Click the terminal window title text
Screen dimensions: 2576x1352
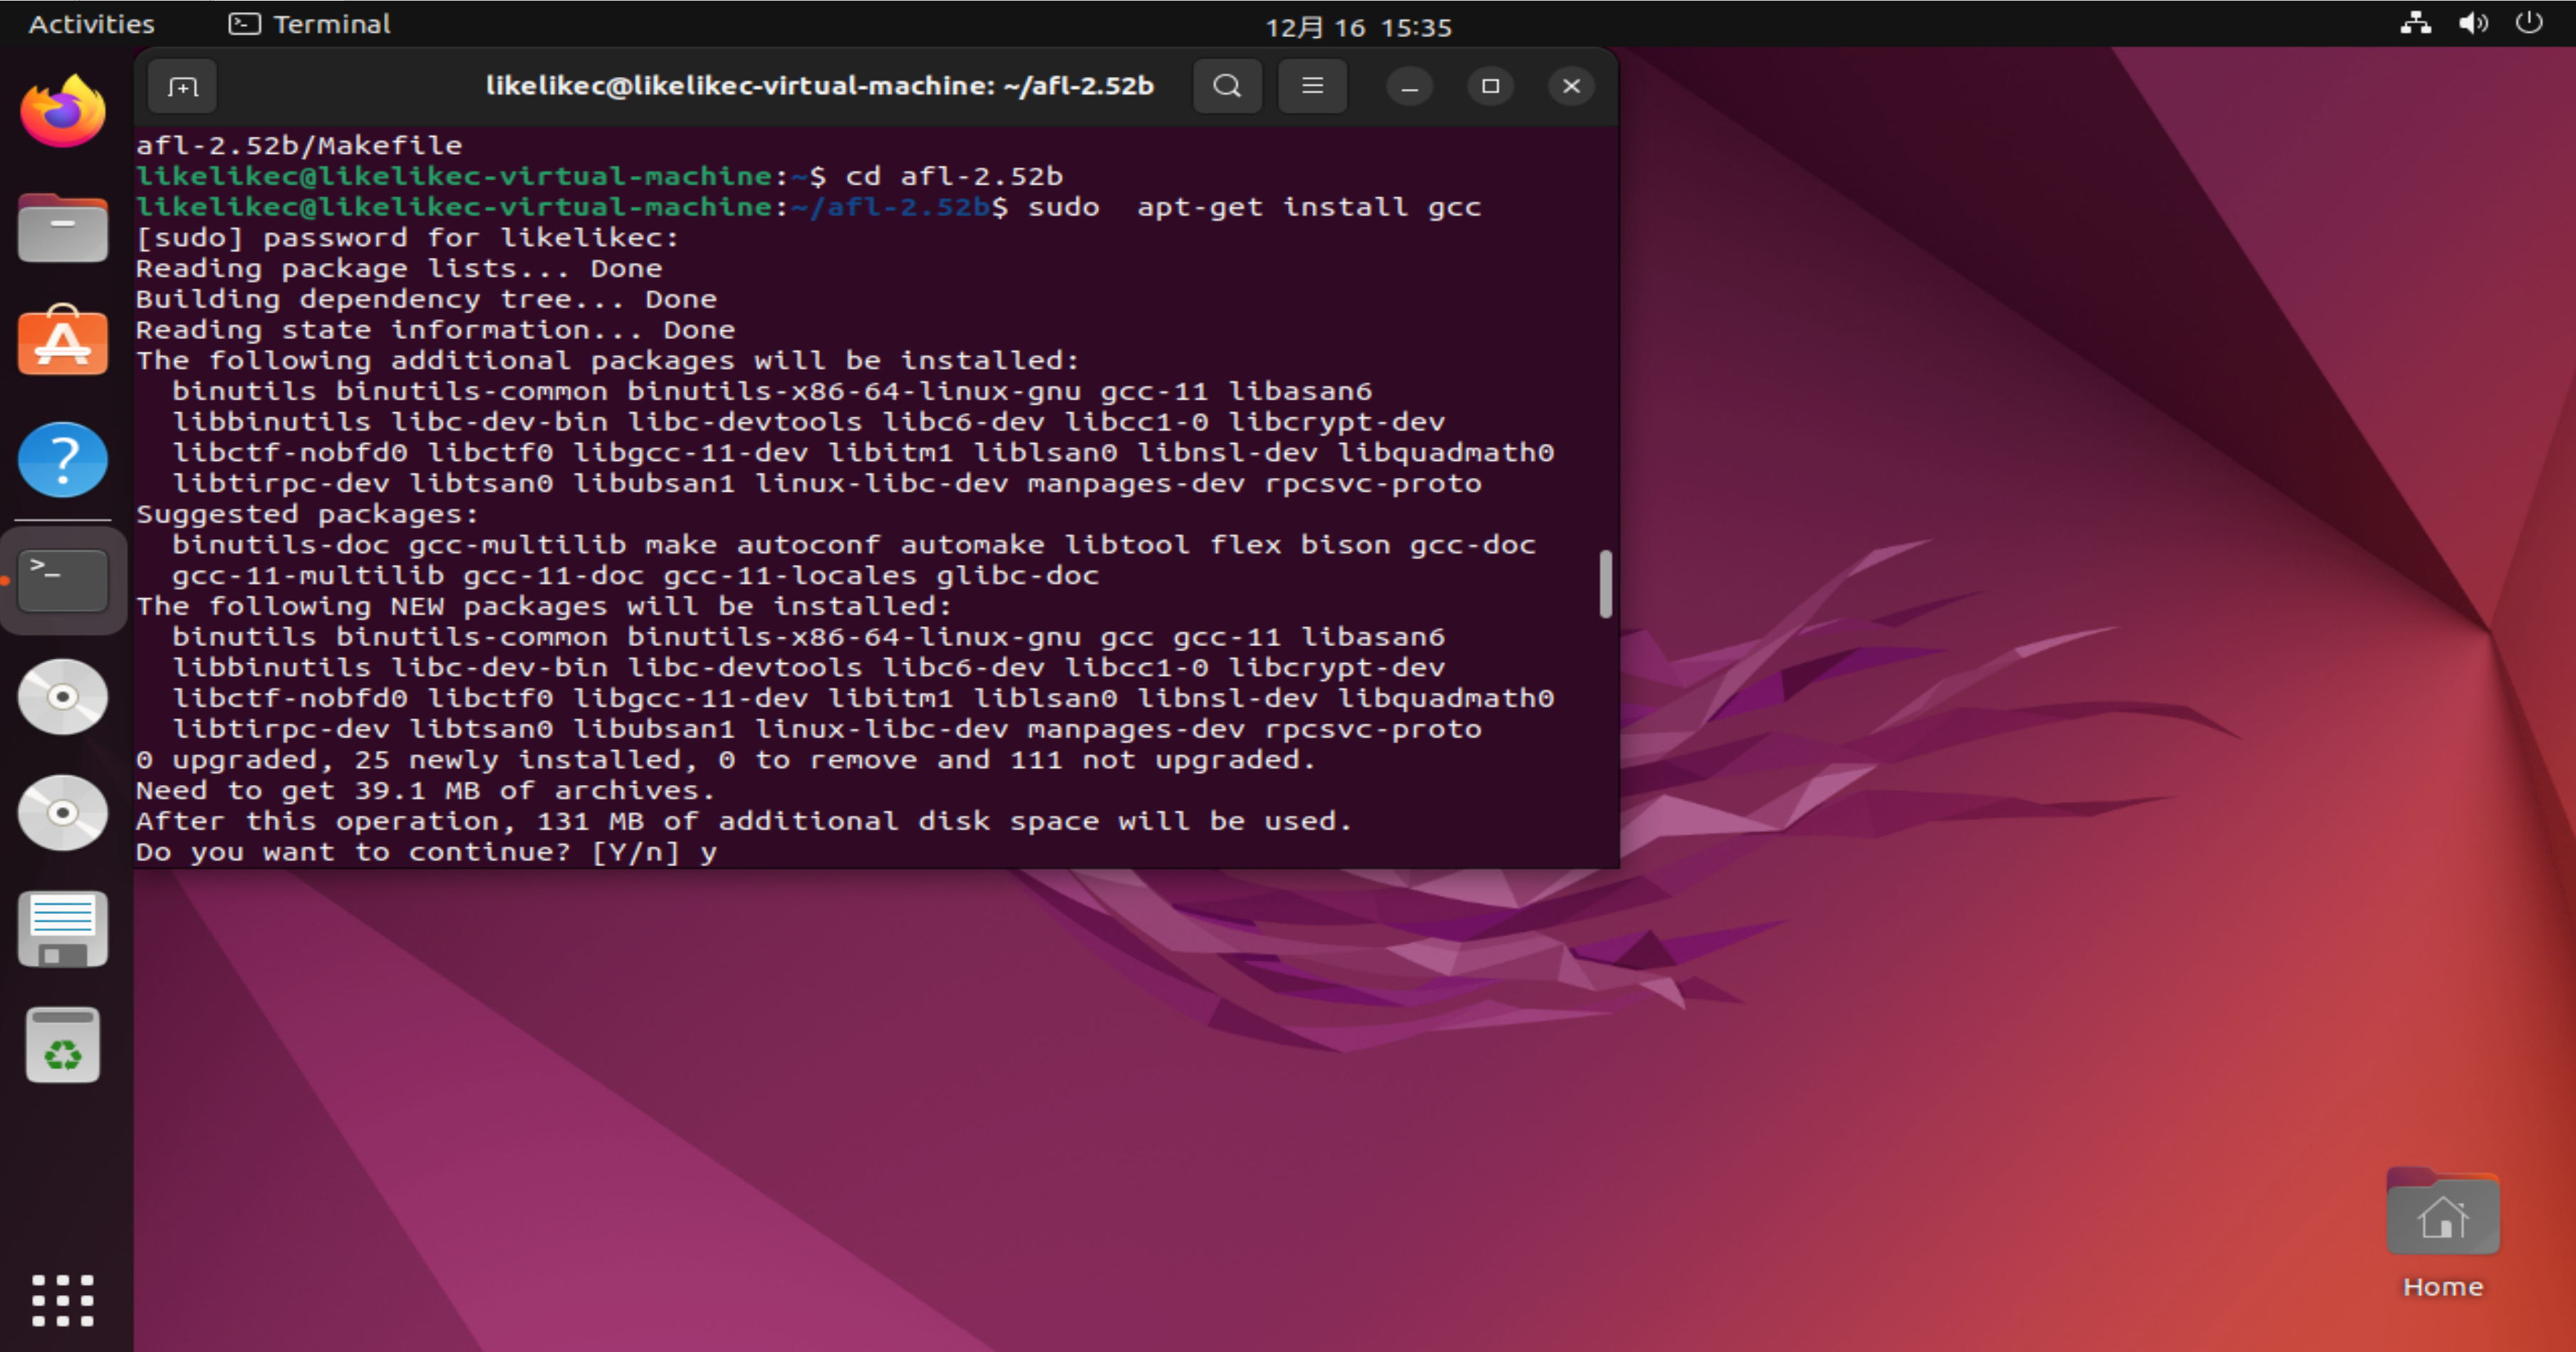tap(820, 86)
